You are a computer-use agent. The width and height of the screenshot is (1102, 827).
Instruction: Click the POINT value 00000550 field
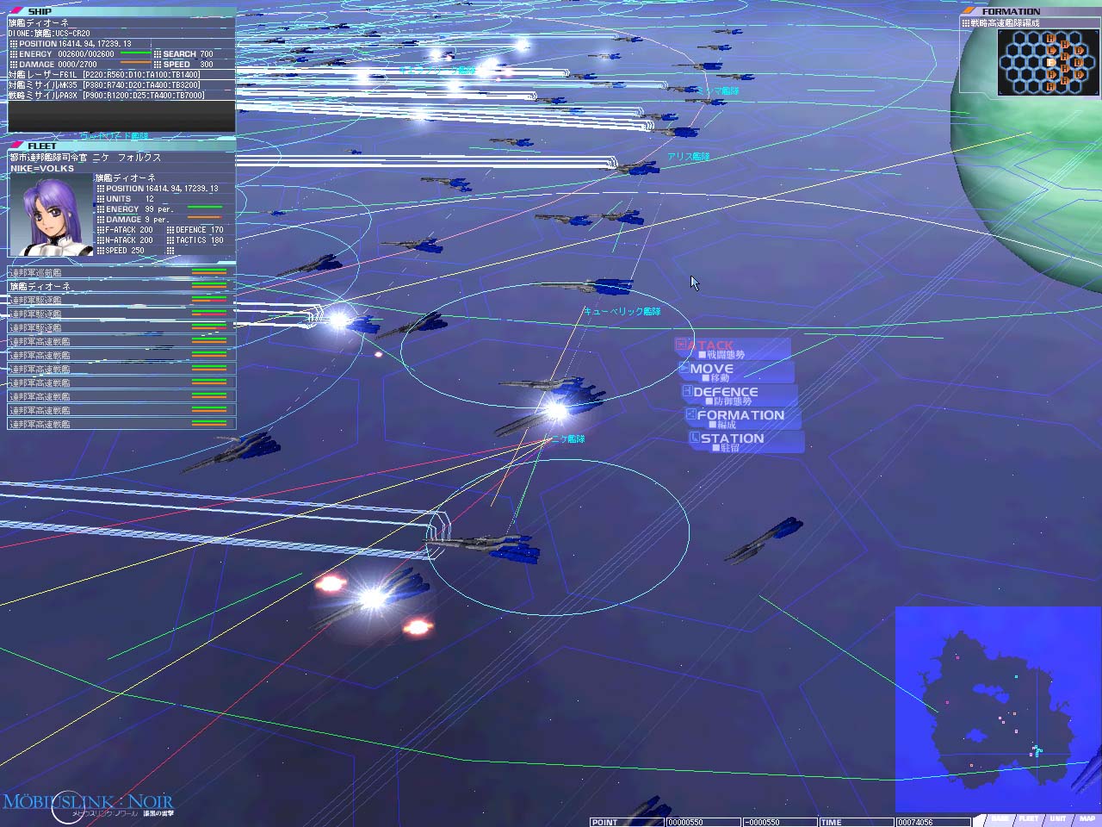coord(703,823)
